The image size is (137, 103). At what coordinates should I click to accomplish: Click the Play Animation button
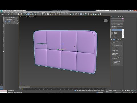(x=126, y=90)
